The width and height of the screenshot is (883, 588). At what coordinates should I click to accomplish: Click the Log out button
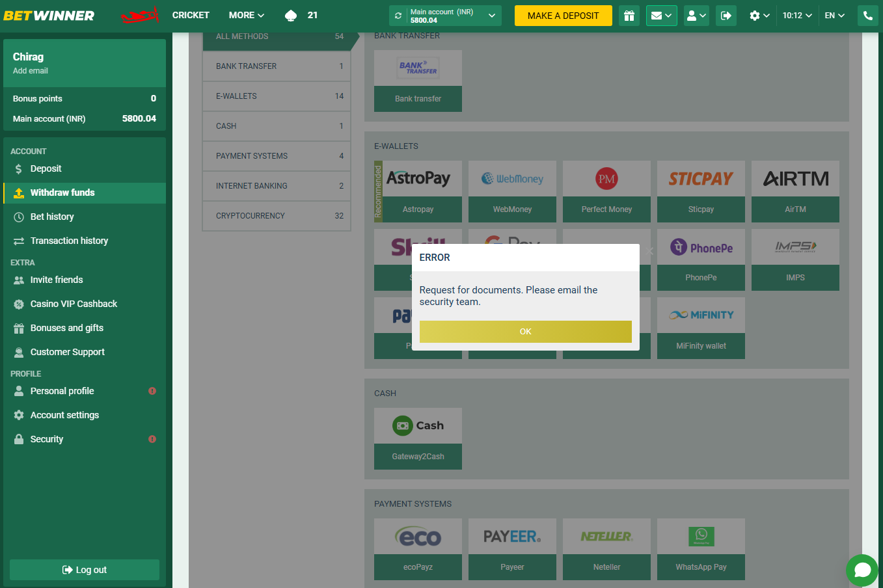pyautogui.click(x=85, y=570)
